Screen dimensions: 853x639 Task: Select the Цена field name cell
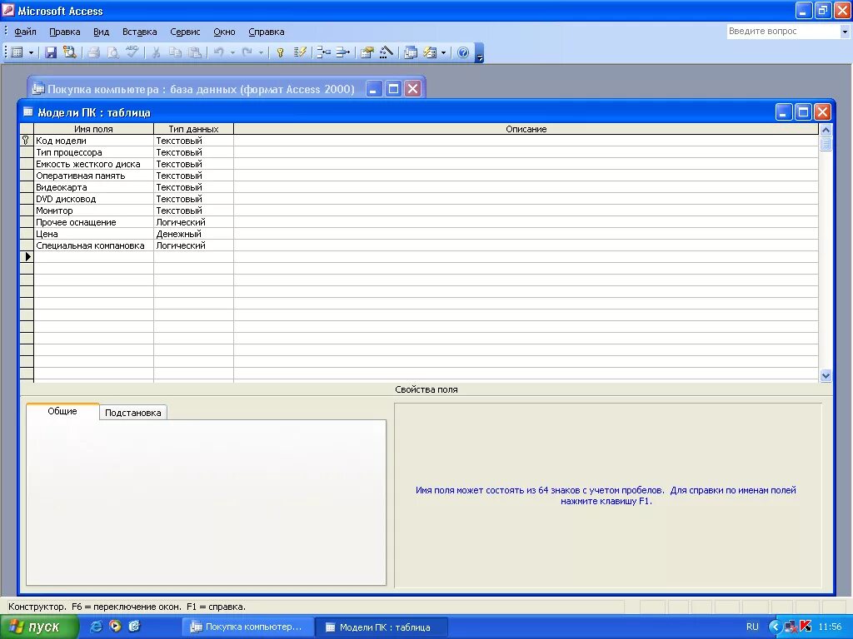click(x=93, y=234)
